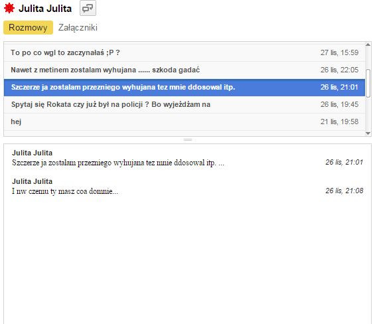This screenshot has height=324, width=377.
Task: Click scroll up arrow of conversation list
Action: pyautogui.click(x=368, y=44)
